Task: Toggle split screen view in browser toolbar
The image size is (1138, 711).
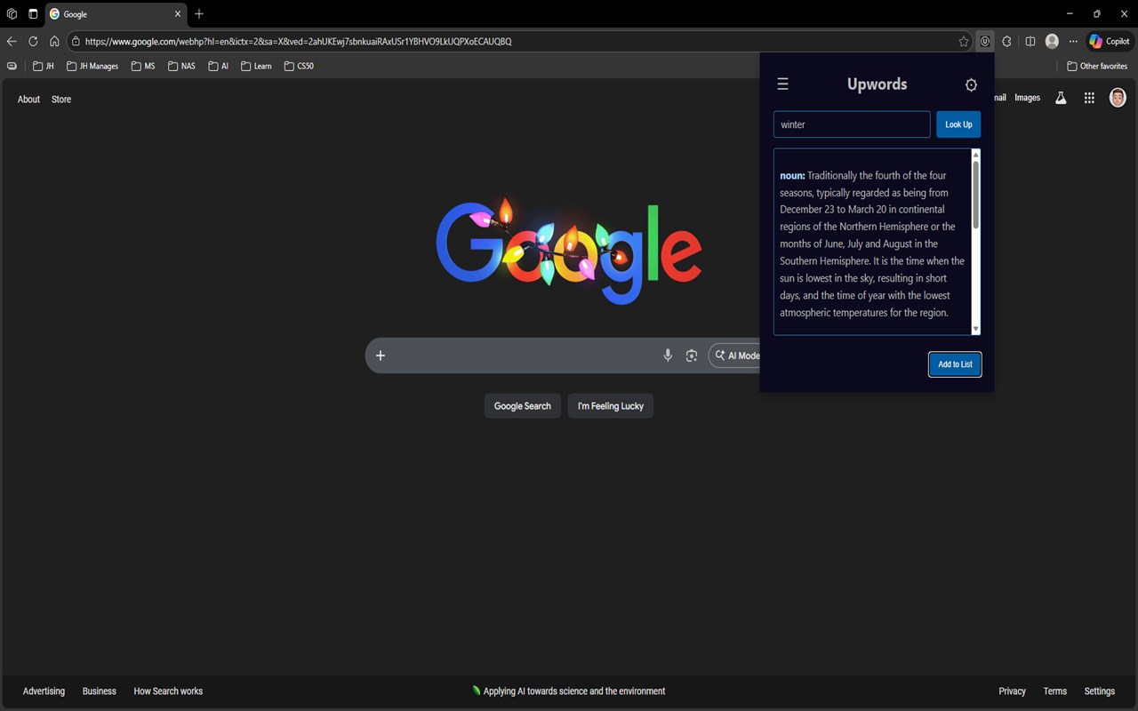Action: click(x=1030, y=41)
